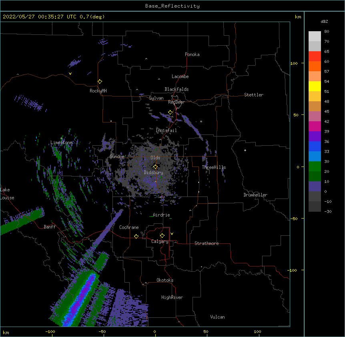Click the Banff town label
345x337 pixels.
pos(50,227)
